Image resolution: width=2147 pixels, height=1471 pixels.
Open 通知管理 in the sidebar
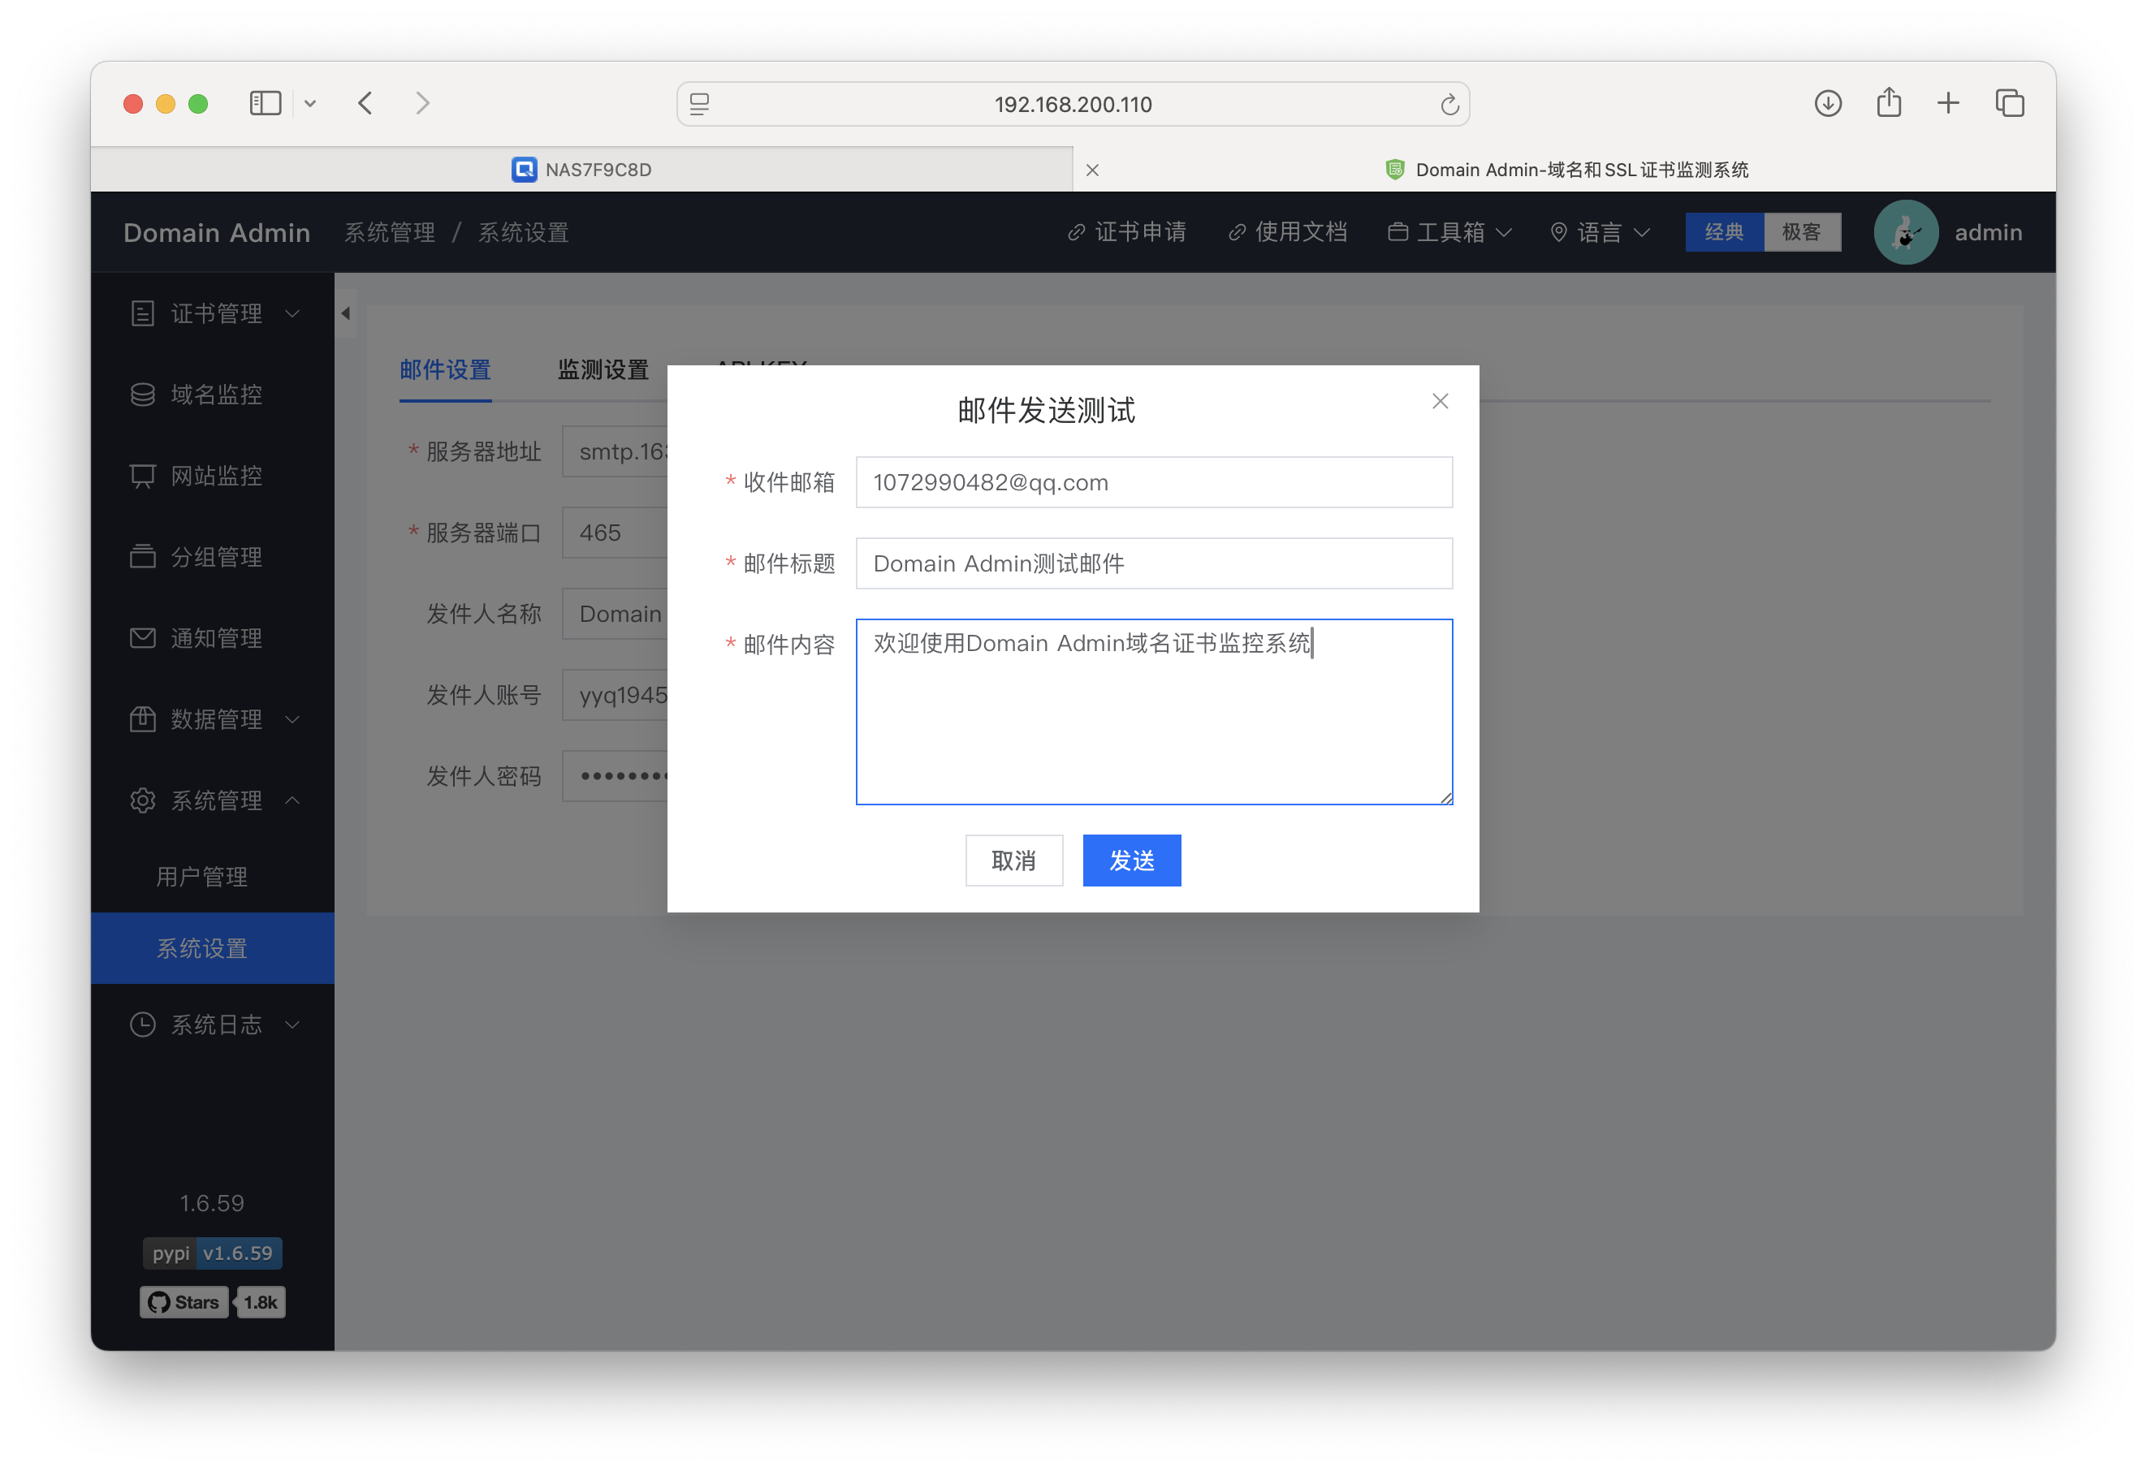pyautogui.click(x=214, y=639)
